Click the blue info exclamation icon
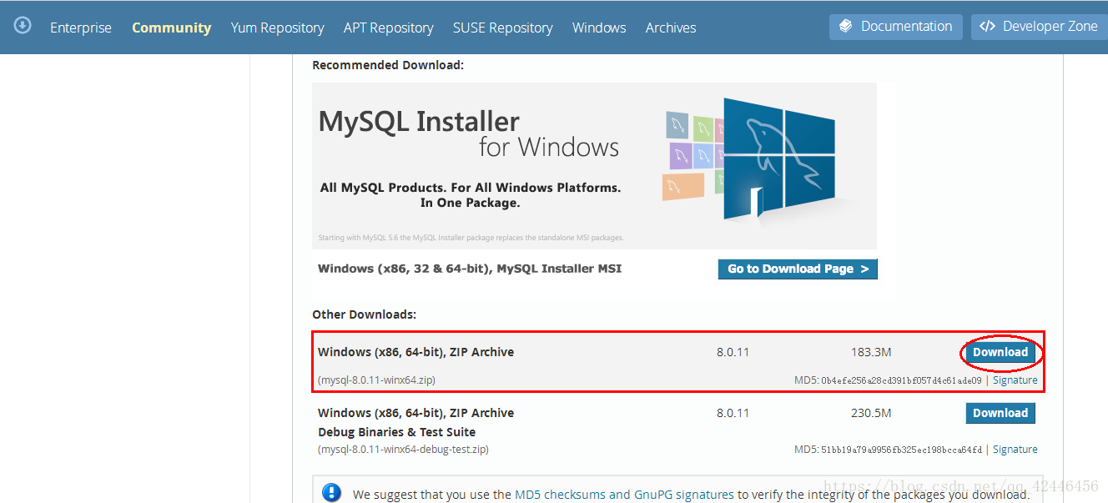The image size is (1108, 503). click(x=332, y=493)
